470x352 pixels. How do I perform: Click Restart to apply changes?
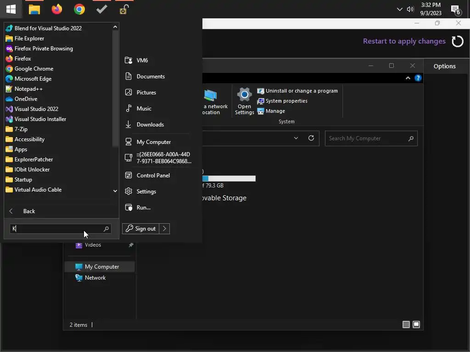point(404,41)
